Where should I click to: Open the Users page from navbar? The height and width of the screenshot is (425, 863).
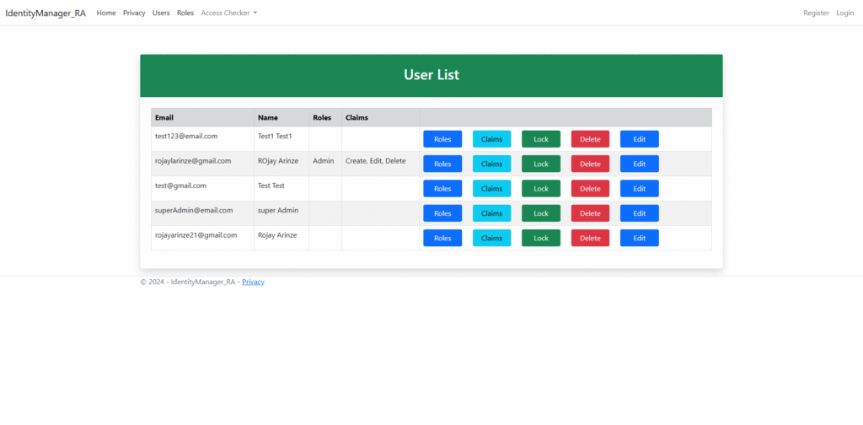[161, 13]
